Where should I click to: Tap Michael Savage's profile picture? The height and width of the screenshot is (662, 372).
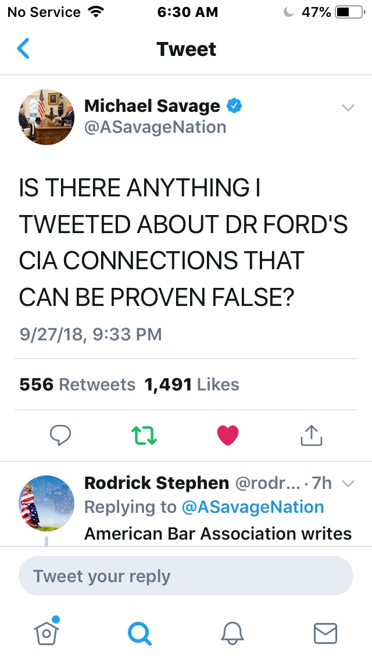(x=46, y=117)
